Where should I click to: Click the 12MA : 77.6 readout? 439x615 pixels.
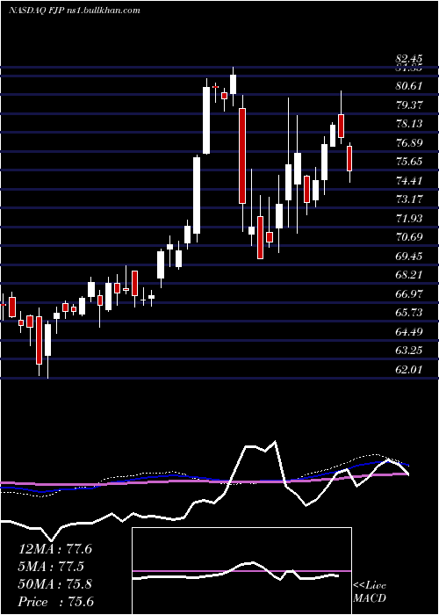pyautogui.click(x=55, y=549)
